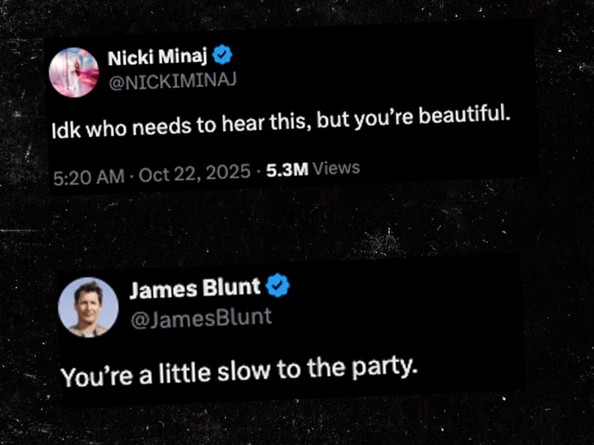Image resolution: width=594 pixels, height=445 pixels.
Task: Click the Views label
Action: click(x=336, y=168)
